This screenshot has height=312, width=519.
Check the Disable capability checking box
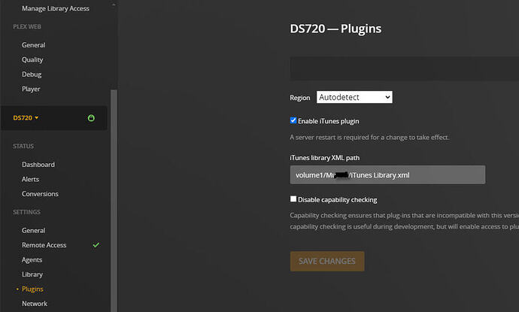tap(293, 199)
